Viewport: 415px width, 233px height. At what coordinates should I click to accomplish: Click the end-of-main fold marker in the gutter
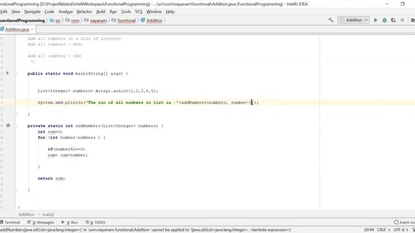pyautogui.click(x=16, y=114)
